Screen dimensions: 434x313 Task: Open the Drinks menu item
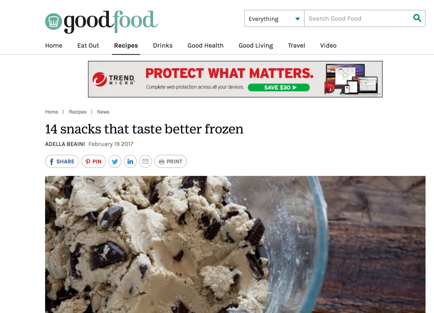click(163, 45)
